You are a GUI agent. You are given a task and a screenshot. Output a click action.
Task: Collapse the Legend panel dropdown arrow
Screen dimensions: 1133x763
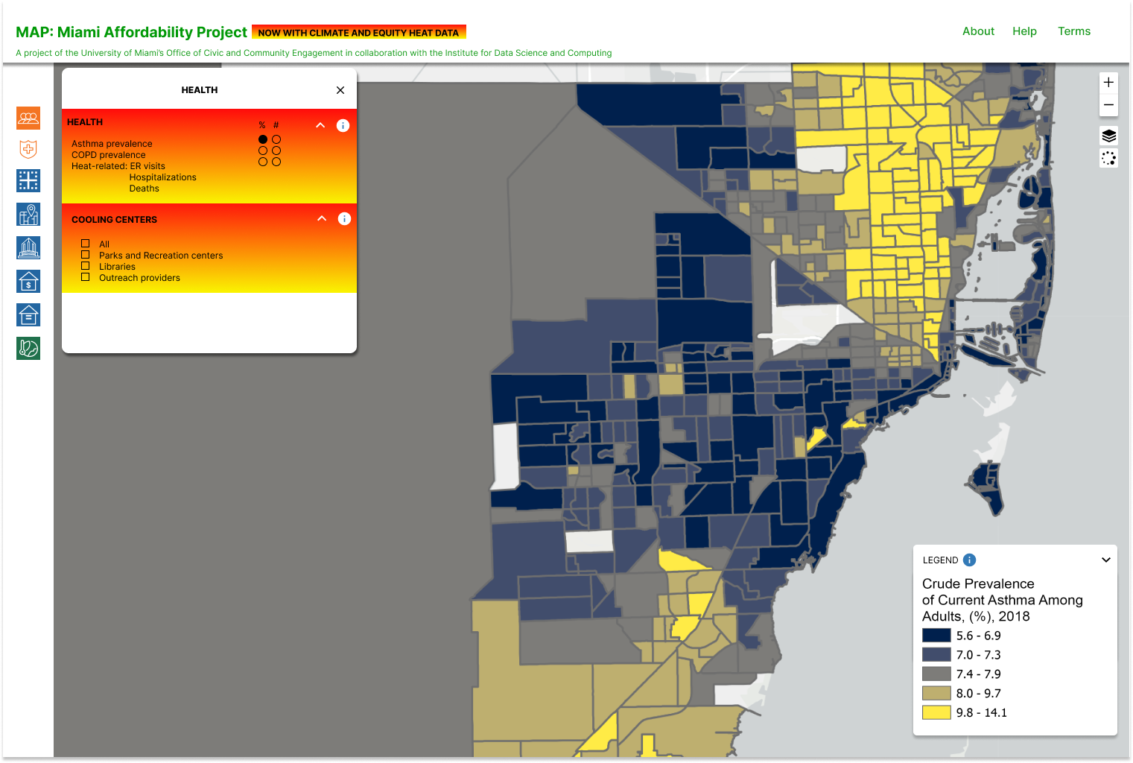[x=1106, y=560]
